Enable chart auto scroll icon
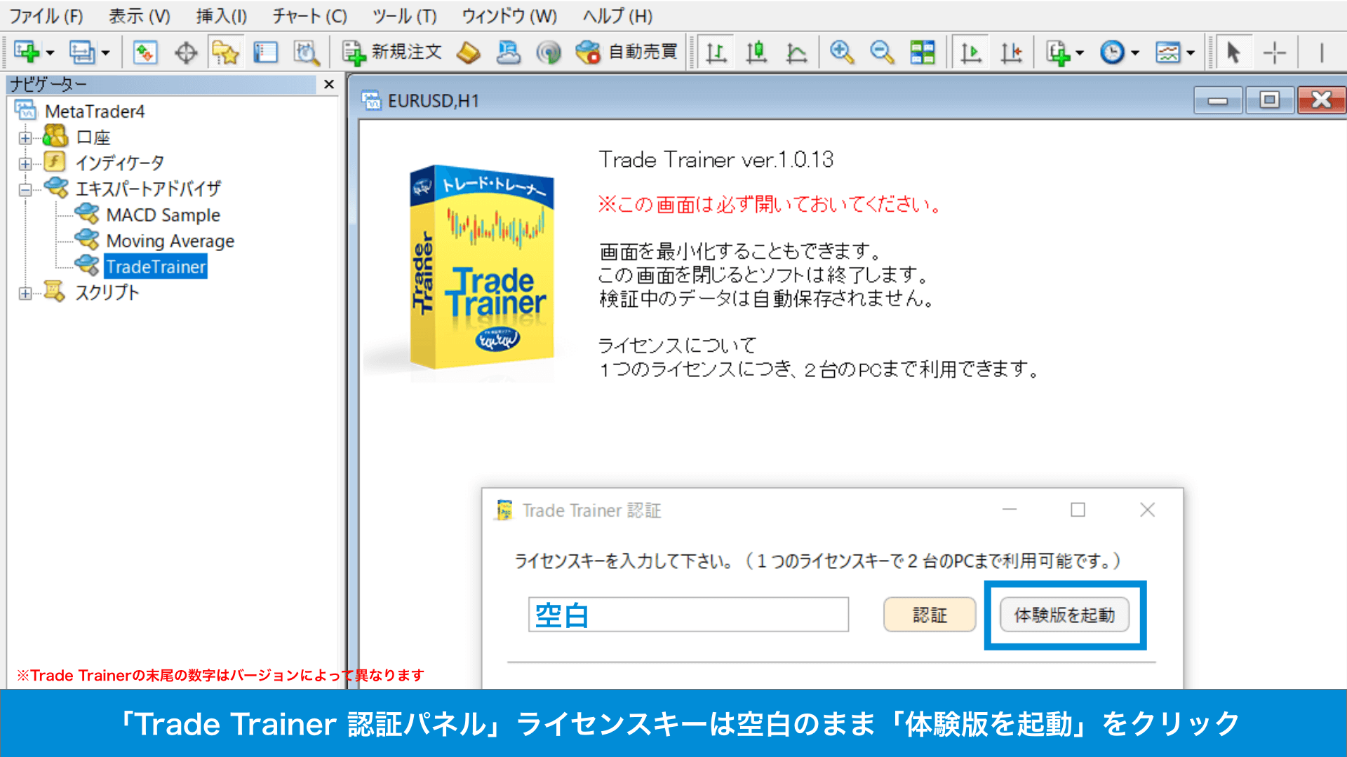Image resolution: width=1347 pixels, height=757 pixels. (x=970, y=51)
